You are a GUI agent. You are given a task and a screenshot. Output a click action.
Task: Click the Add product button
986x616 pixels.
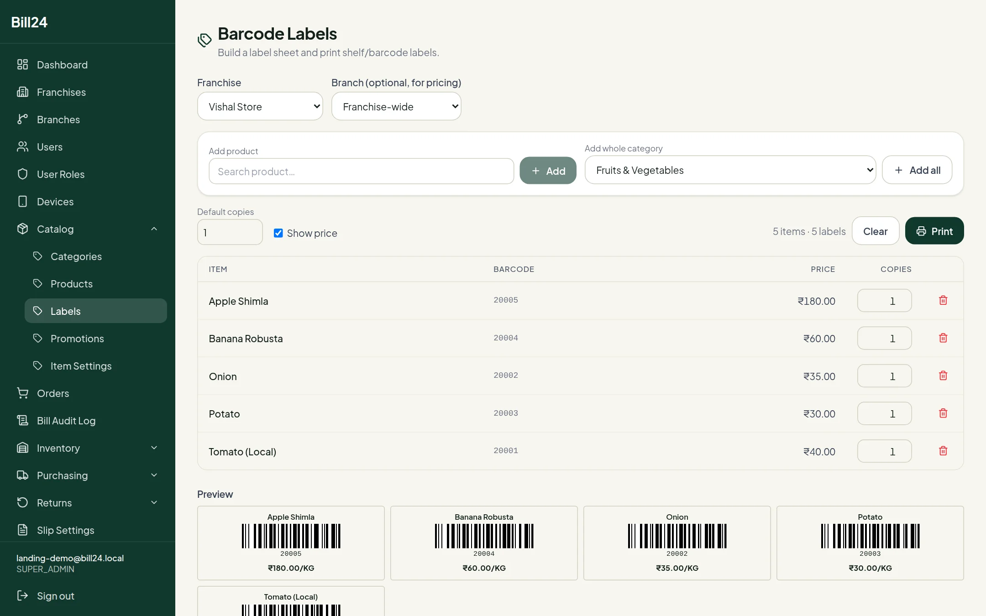pyautogui.click(x=548, y=171)
